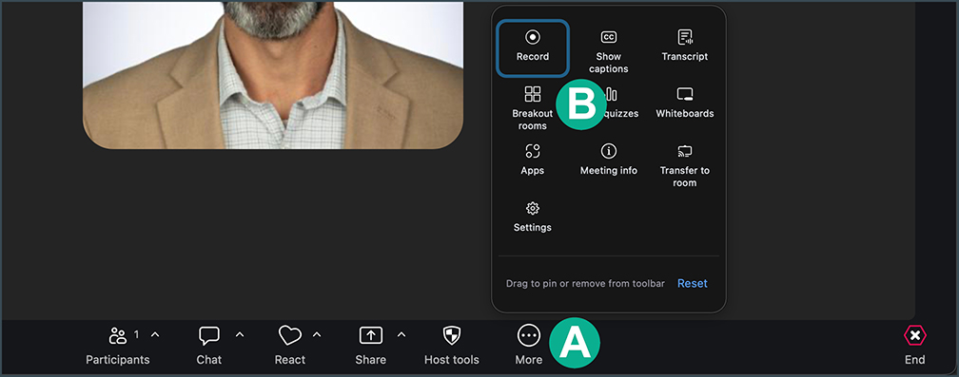Open Breakout rooms

pyautogui.click(x=533, y=108)
